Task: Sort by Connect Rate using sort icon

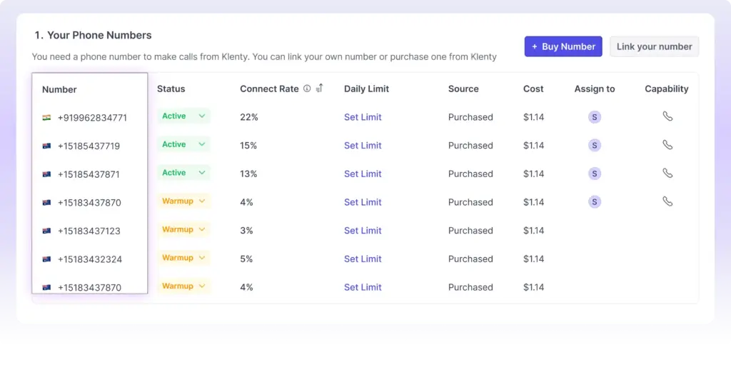Action: click(319, 89)
